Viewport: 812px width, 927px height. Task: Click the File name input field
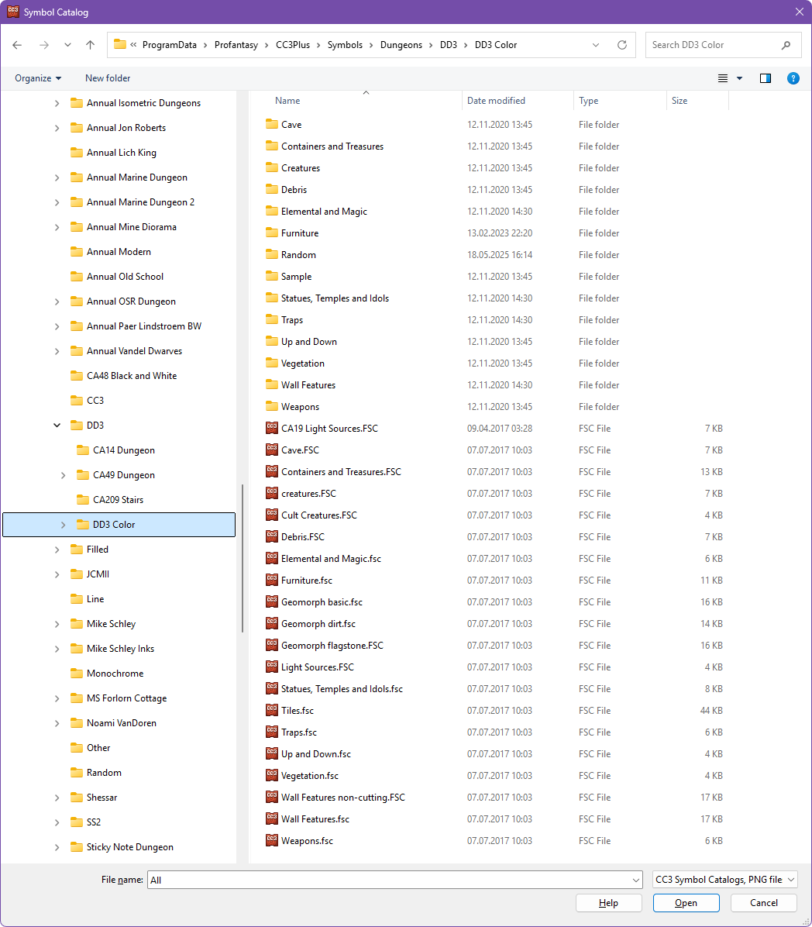(387, 880)
